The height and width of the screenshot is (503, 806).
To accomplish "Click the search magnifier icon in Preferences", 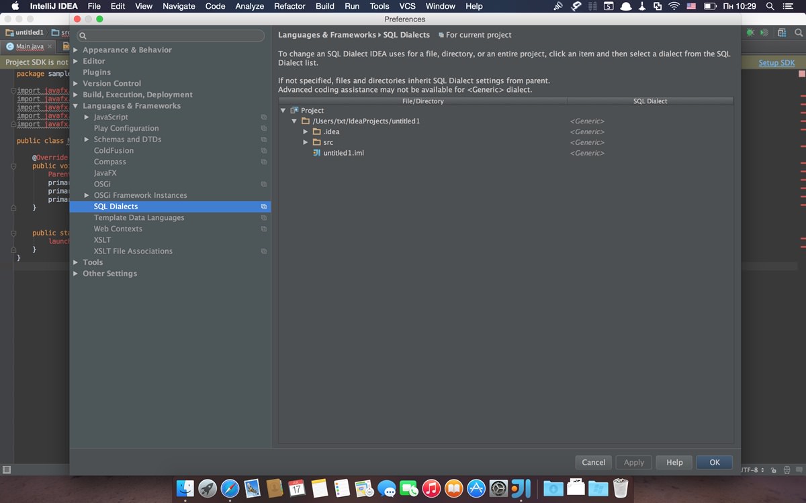I will [x=83, y=36].
